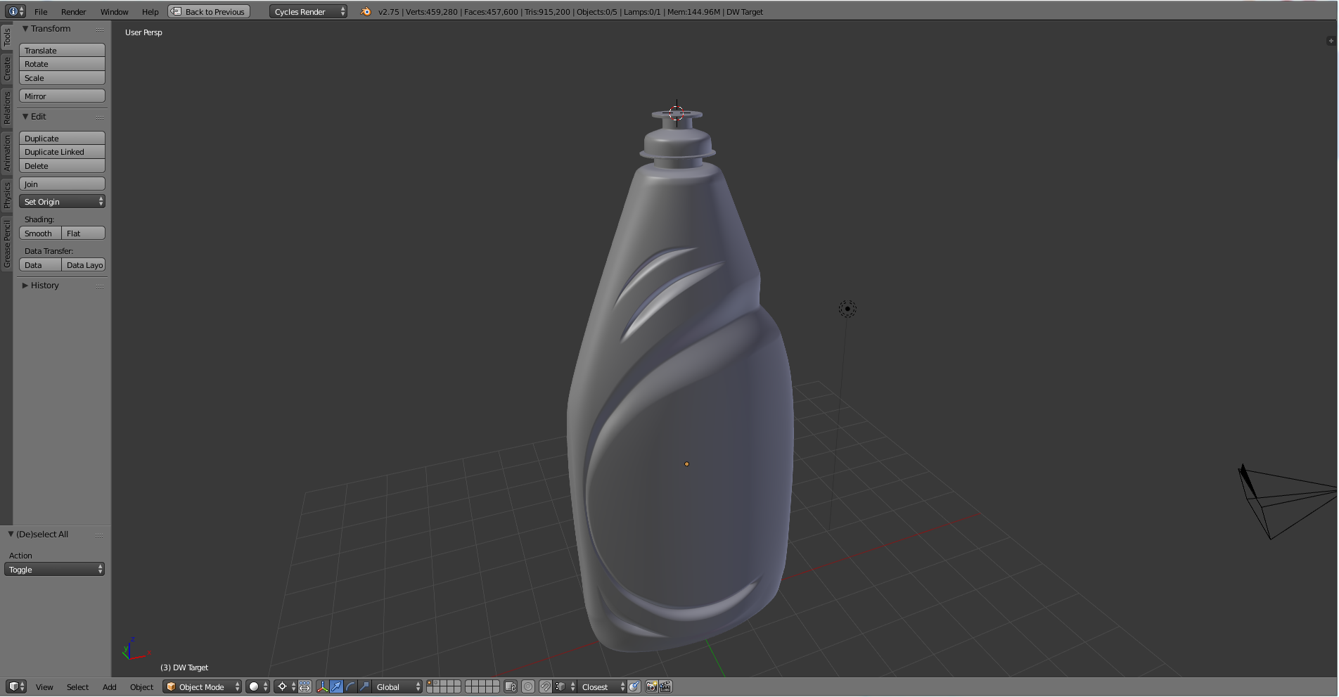Toggle proportional editing icon
Screen dimensions: 1339x697
(528, 687)
